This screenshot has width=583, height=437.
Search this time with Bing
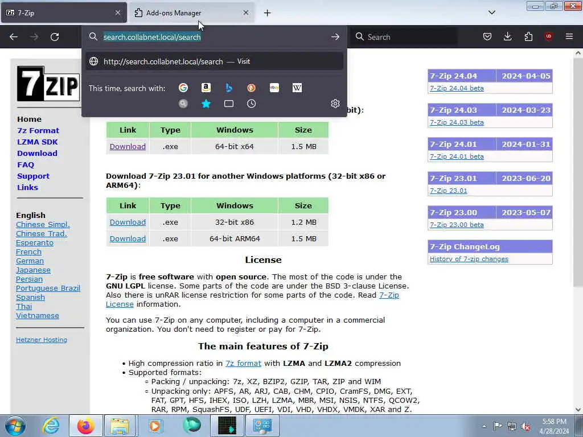pos(229,88)
